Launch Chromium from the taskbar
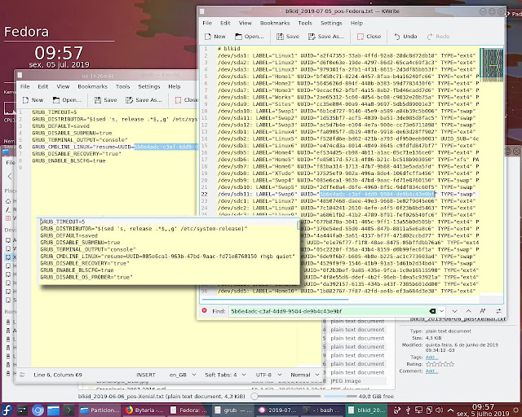The image size is (522, 417). 38,410
